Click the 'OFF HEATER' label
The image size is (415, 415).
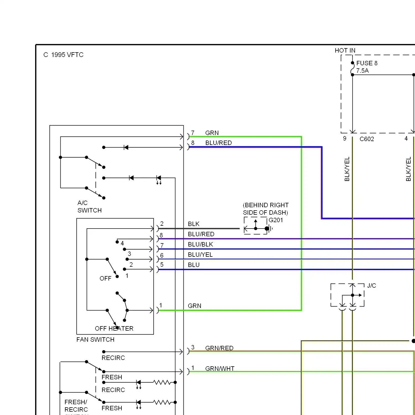tap(114, 328)
